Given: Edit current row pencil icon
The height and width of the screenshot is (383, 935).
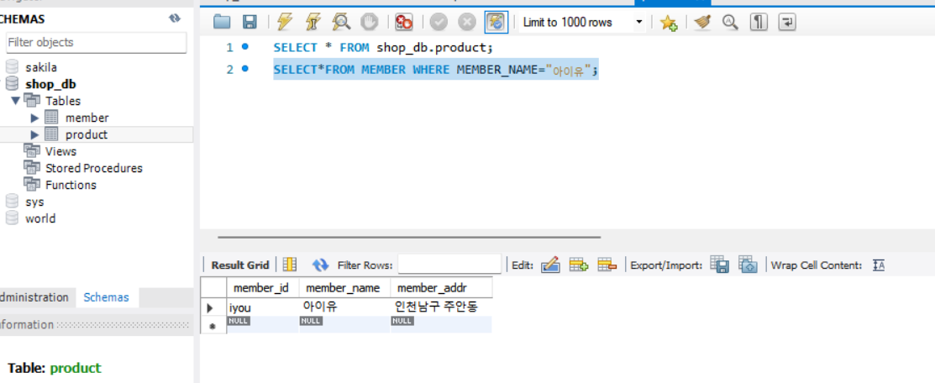Looking at the screenshot, I should tap(550, 265).
